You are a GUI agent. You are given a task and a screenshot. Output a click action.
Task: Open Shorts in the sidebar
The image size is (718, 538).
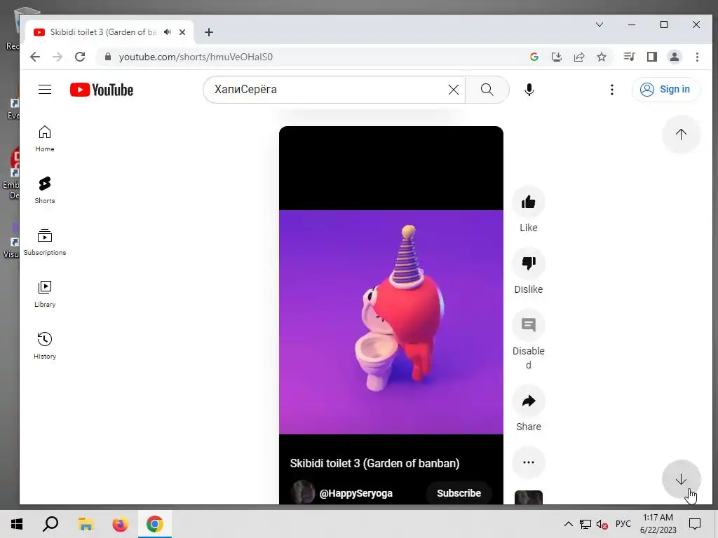(45, 191)
